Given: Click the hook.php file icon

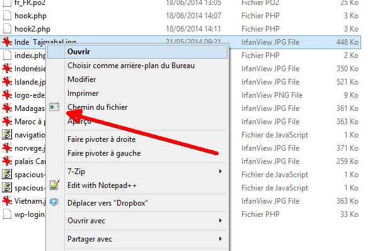Looking at the screenshot, I should (7, 16).
